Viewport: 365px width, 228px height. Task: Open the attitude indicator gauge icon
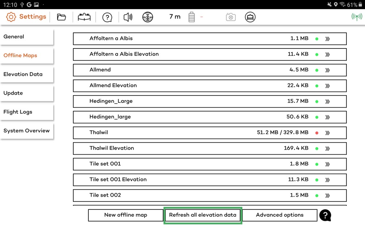tap(148, 17)
